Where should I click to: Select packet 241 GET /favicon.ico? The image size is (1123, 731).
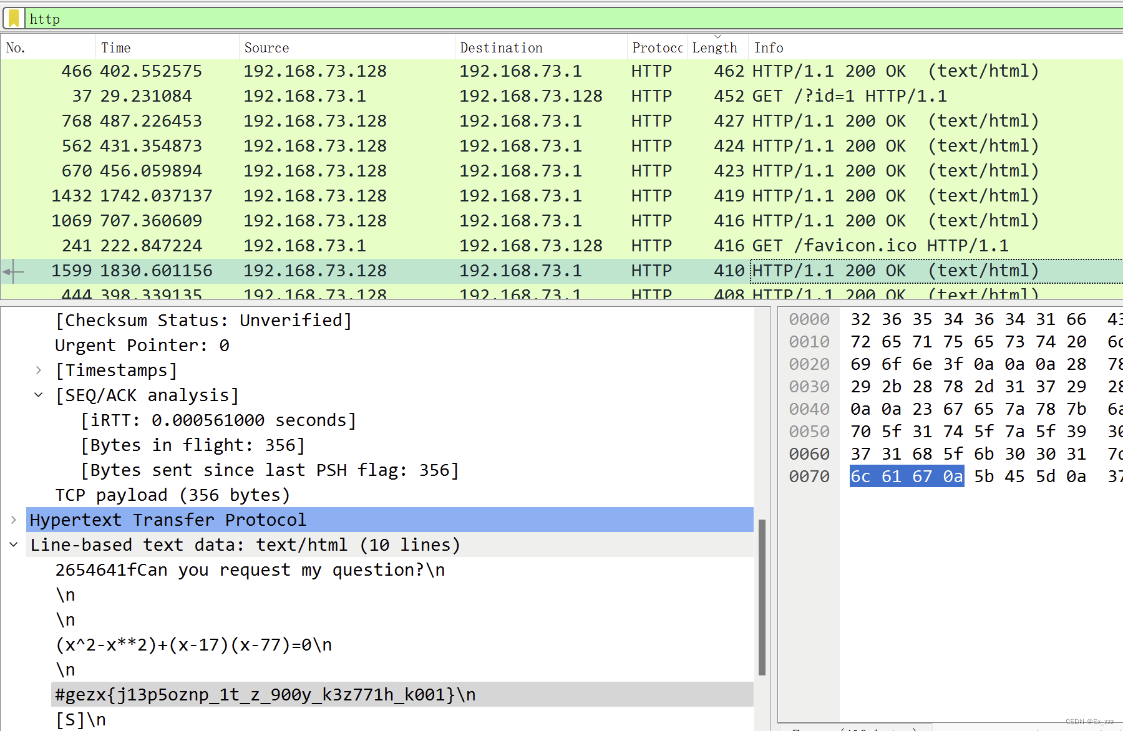click(x=561, y=246)
